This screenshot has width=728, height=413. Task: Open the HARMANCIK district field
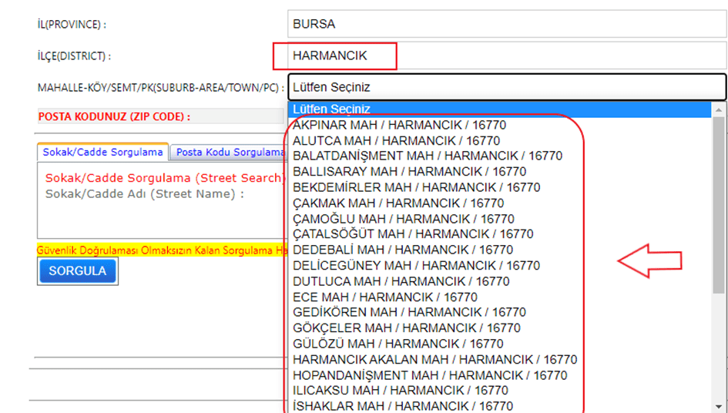coord(506,55)
